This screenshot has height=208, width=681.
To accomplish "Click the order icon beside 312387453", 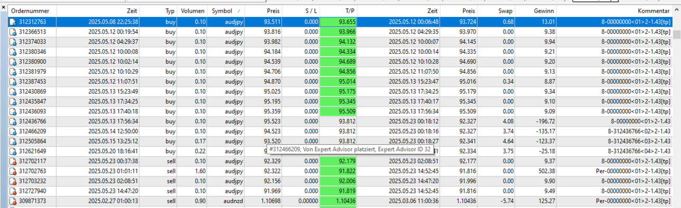I will (13, 82).
